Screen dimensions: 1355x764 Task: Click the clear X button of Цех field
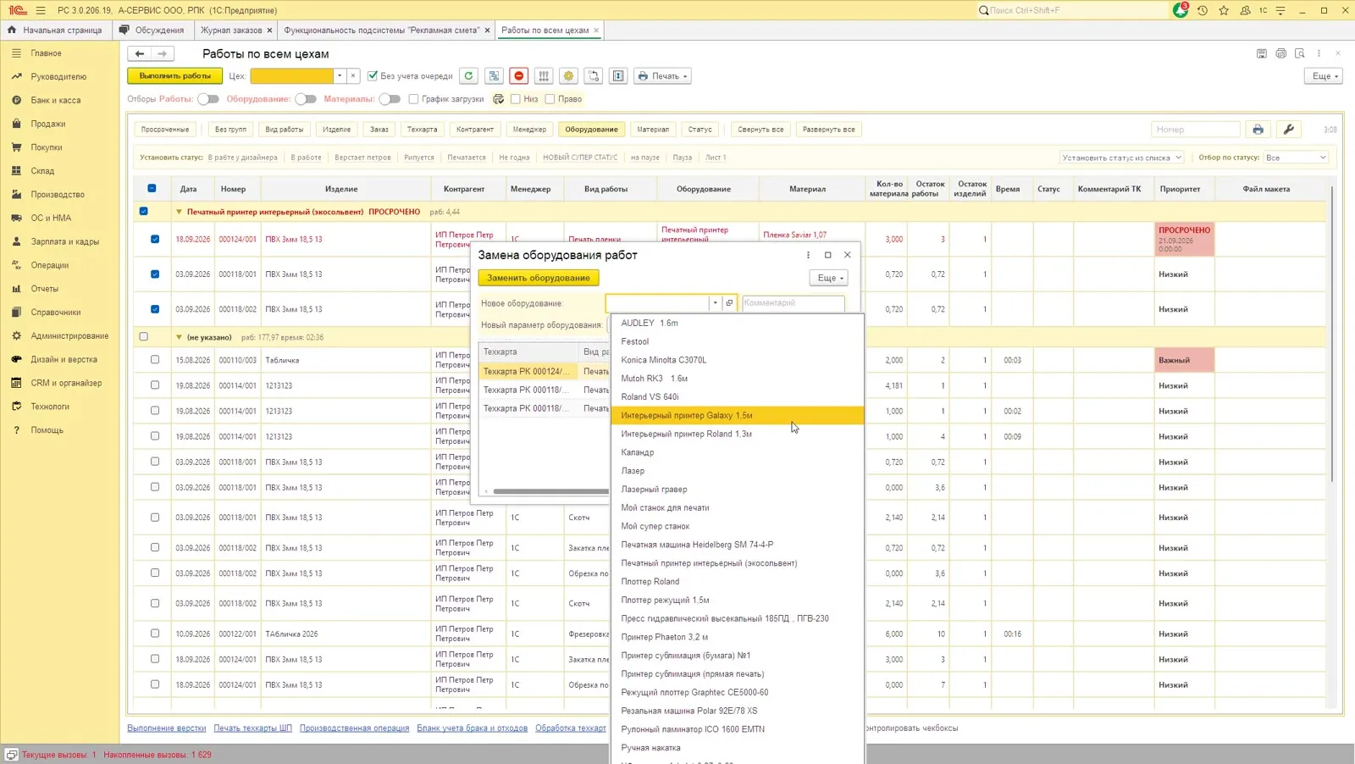click(x=353, y=76)
